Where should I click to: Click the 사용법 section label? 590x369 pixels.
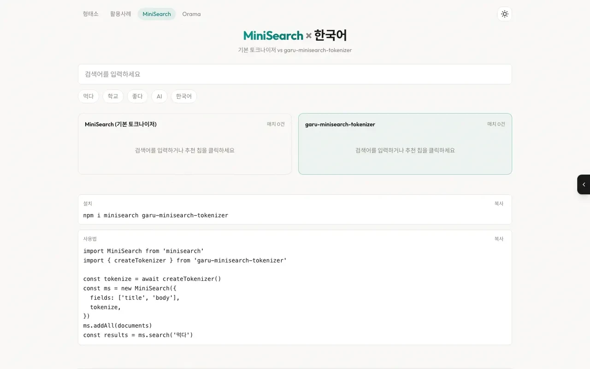[x=90, y=239]
